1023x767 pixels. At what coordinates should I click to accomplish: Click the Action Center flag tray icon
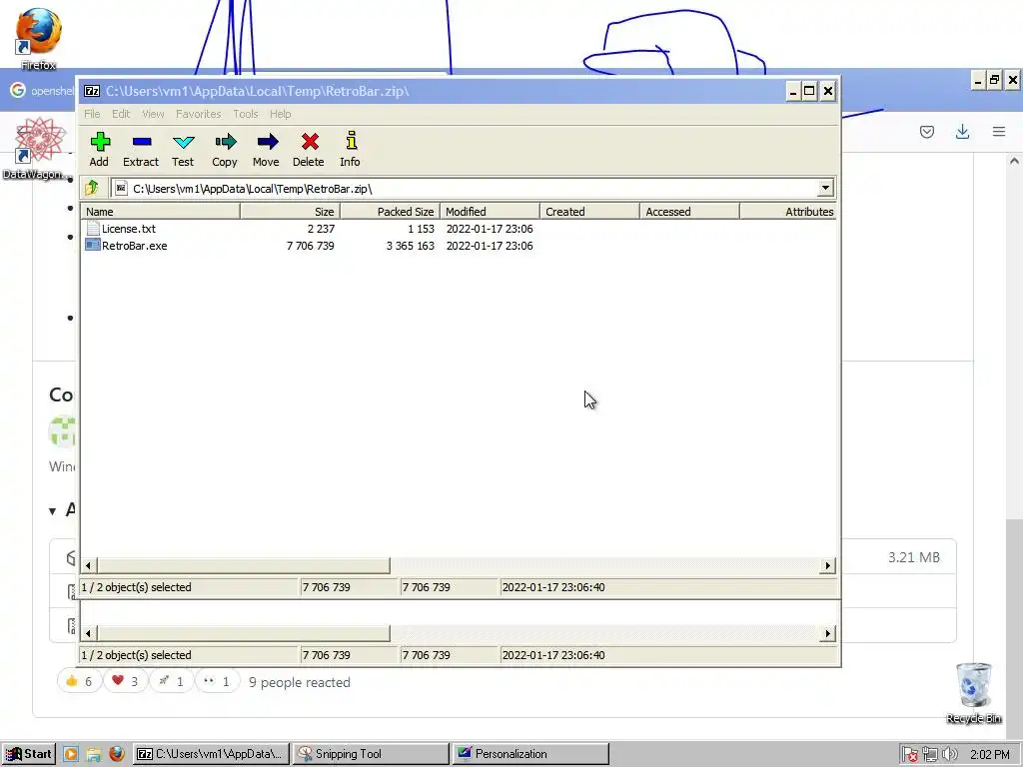click(910, 755)
